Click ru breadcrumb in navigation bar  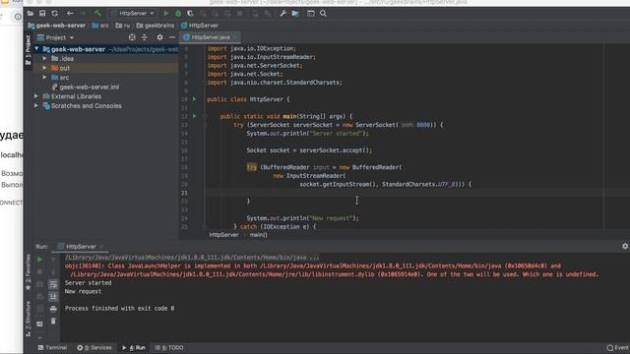(x=122, y=26)
